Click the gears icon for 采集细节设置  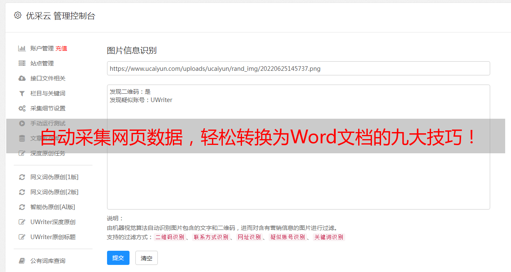[x=22, y=108]
